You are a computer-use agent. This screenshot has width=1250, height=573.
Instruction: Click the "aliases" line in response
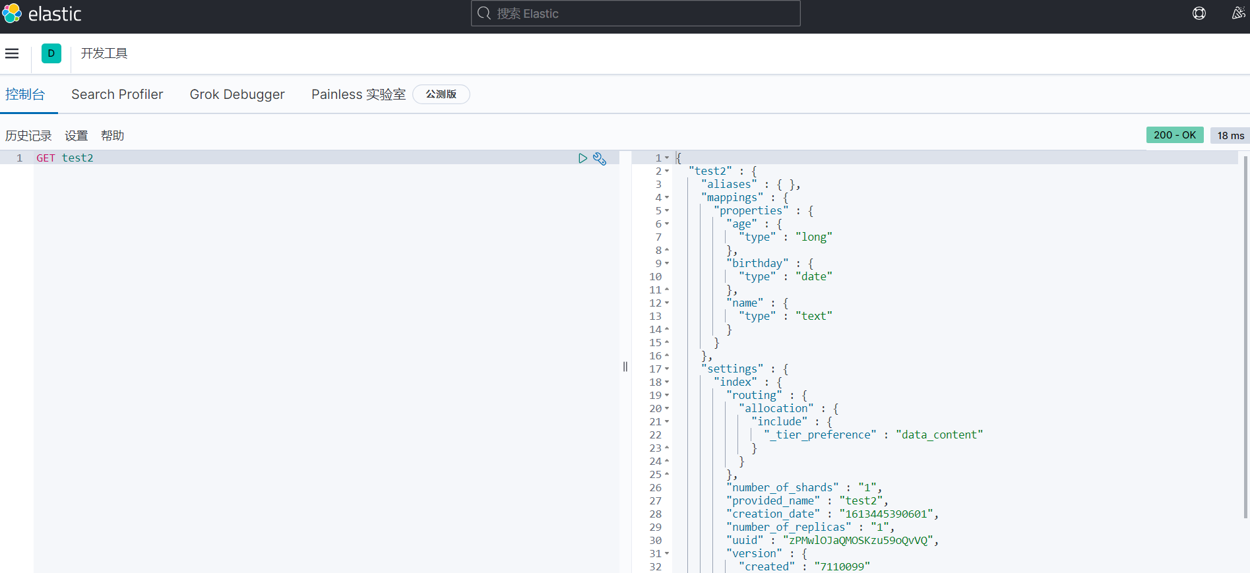[x=751, y=185]
